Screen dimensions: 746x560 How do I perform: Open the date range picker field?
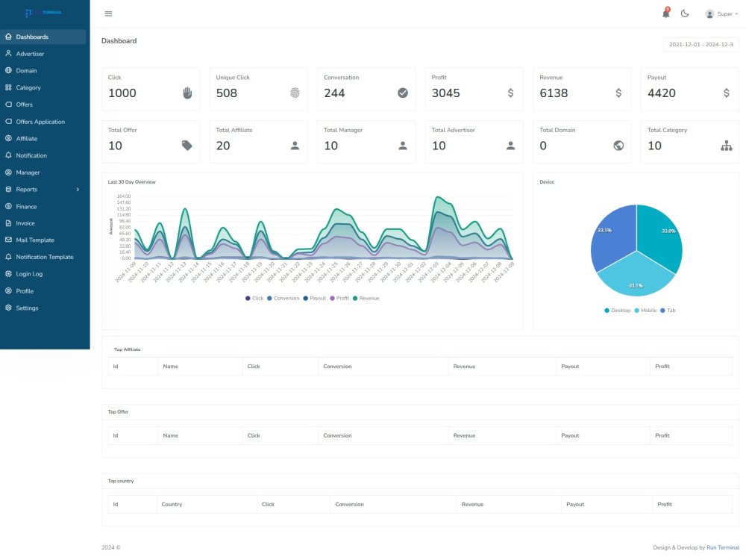click(x=700, y=44)
